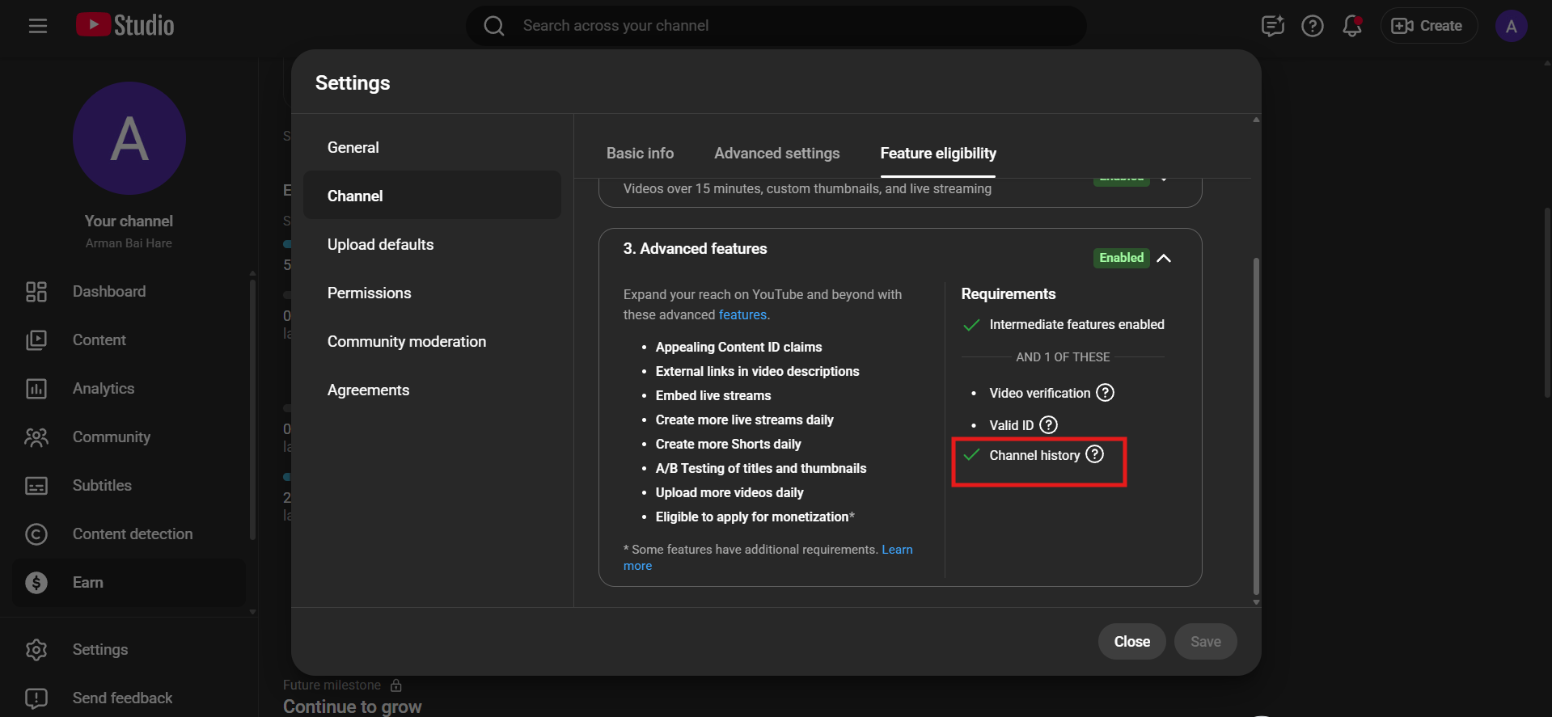Switch to the Advanced settings tab
The image size is (1552, 717).
pyautogui.click(x=776, y=154)
